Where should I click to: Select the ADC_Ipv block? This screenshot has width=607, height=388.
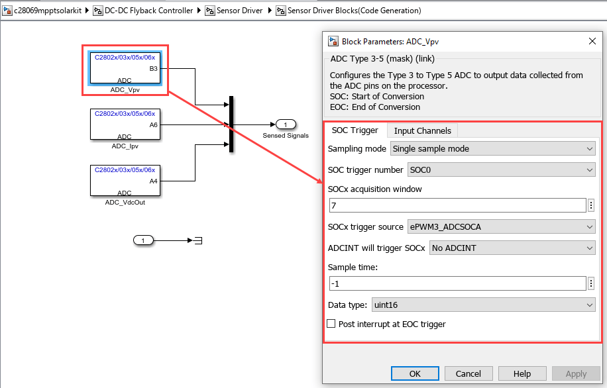tap(125, 124)
